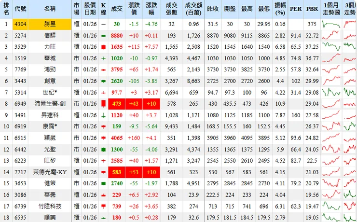
Task: Sort by the 振幅(%) column header
Action: 280,9
